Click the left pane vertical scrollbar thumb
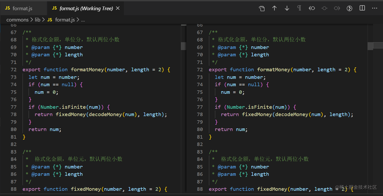The width and height of the screenshot is (383, 196). point(184,46)
